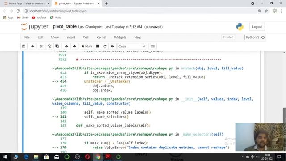Cut selected cells with the scissors icon
Screen dimensions: 286x161
[42, 47]
